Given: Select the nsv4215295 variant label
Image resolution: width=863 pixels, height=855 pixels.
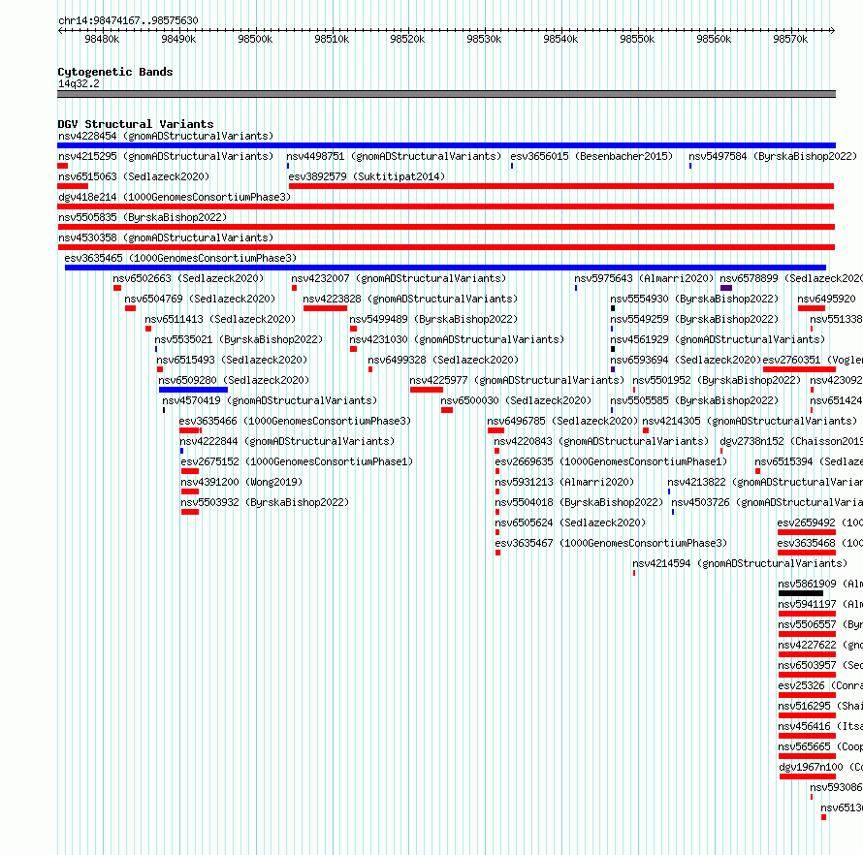Looking at the screenshot, I should [x=166, y=156].
